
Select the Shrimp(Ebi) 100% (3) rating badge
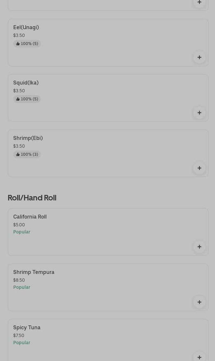click(27, 154)
